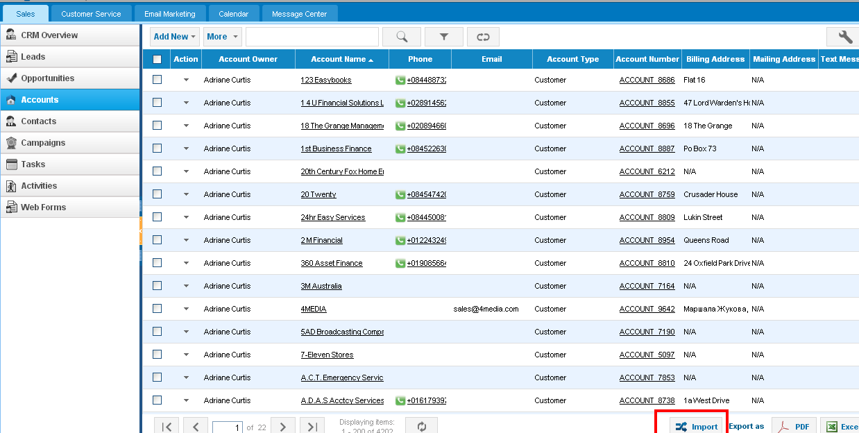Show the Tasks section

pos(70,164)
